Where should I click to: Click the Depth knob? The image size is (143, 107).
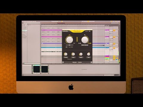tap(81, 54)
